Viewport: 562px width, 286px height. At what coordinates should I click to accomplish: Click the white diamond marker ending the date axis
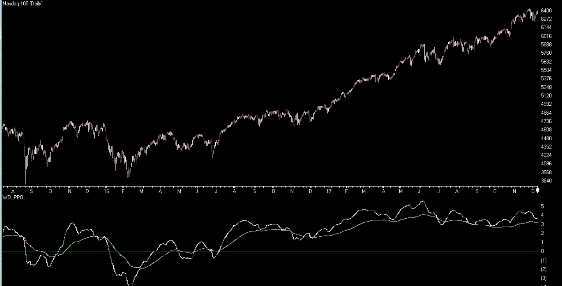pos(538,190)
